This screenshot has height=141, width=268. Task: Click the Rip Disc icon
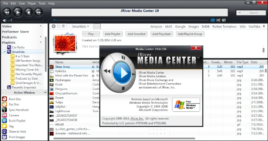click(5, 104)
